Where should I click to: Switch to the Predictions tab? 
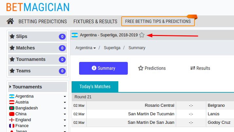(x=152, y=68)
